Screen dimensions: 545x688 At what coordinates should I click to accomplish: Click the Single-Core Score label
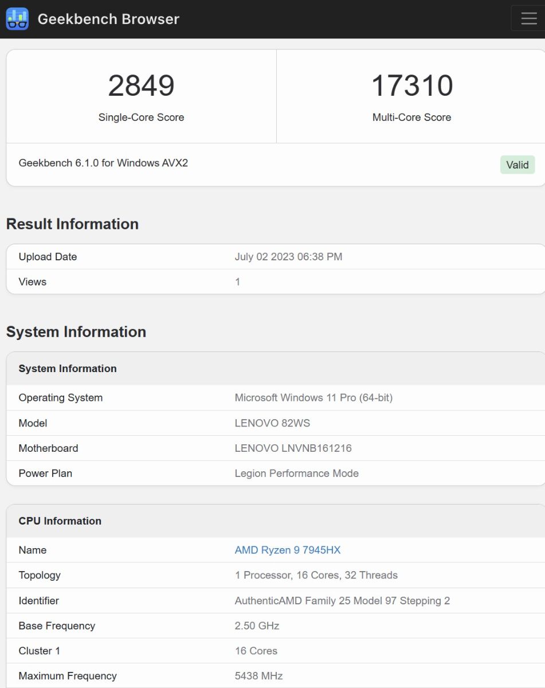[141, 117]
